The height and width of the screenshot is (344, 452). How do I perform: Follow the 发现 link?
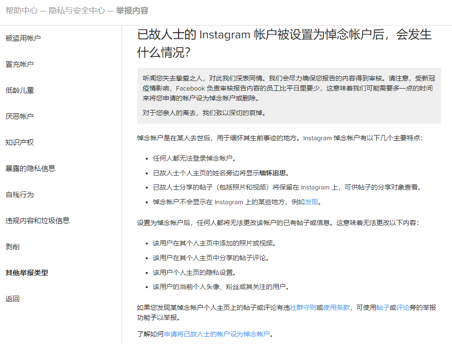coord(311,202)
